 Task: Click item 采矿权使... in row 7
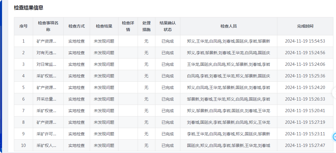click(46, 111)
